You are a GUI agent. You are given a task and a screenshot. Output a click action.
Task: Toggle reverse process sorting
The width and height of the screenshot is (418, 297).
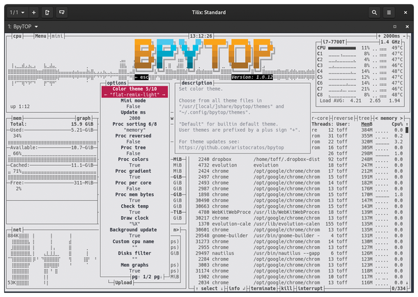click(343, 118)
